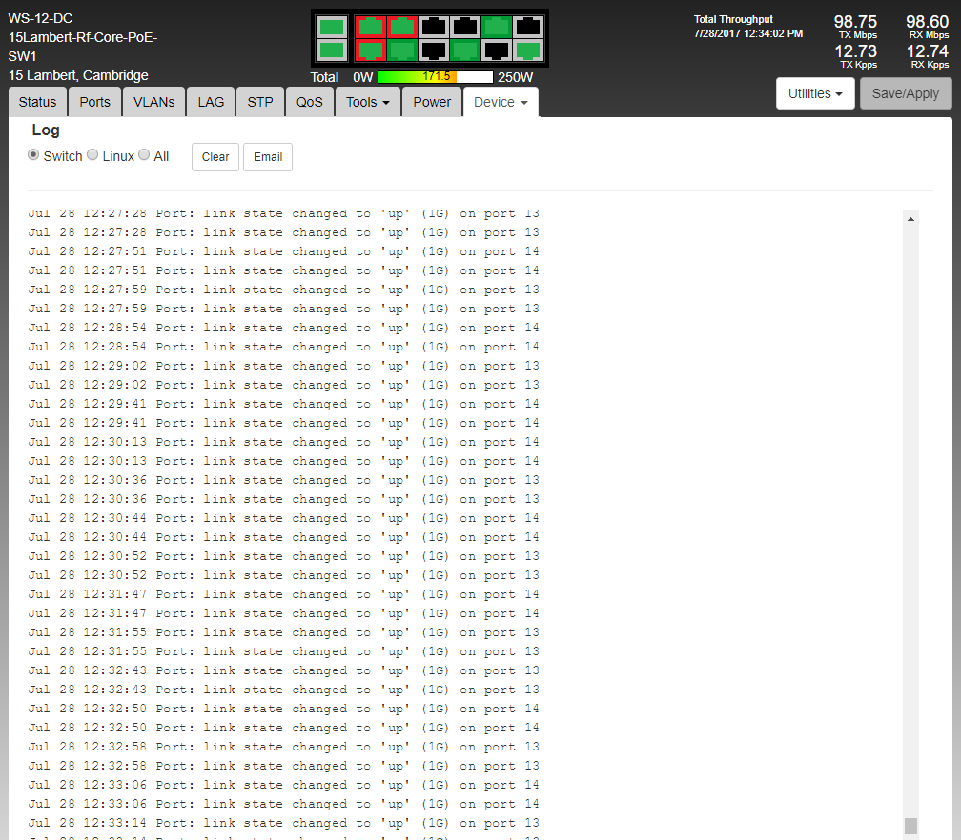Click the log scrollbar up arrow
The height and width of the screenshot is (840, 961).
910,220
